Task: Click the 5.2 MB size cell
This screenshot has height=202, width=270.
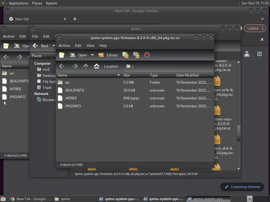Action: [x=128, y=82]
